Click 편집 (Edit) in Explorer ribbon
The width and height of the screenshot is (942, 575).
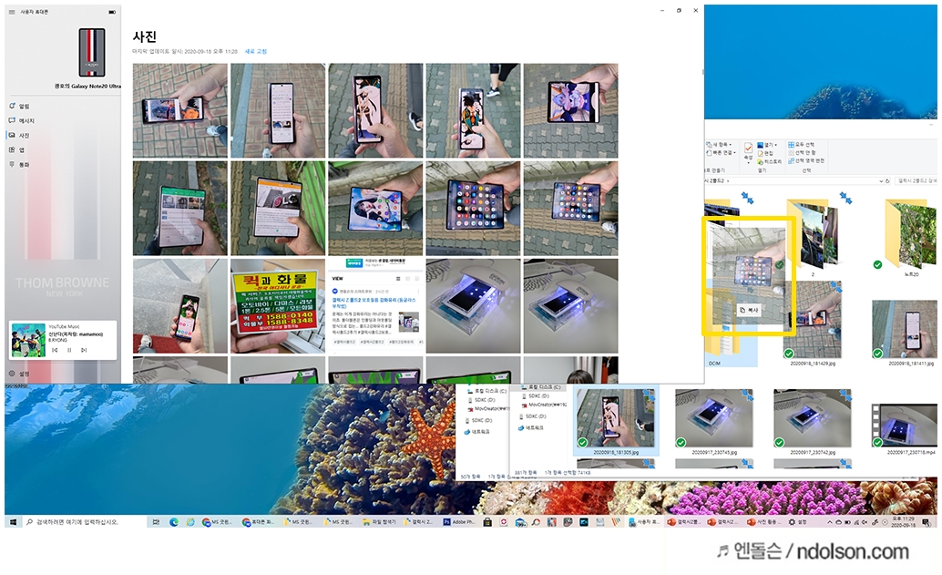click(765, 153)
